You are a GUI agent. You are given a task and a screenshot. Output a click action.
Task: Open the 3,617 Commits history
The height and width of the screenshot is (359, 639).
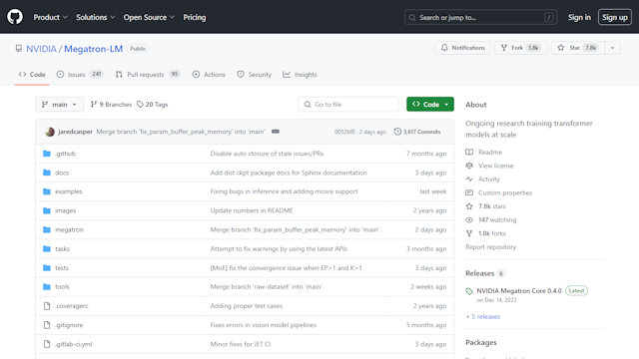[417, 132]
